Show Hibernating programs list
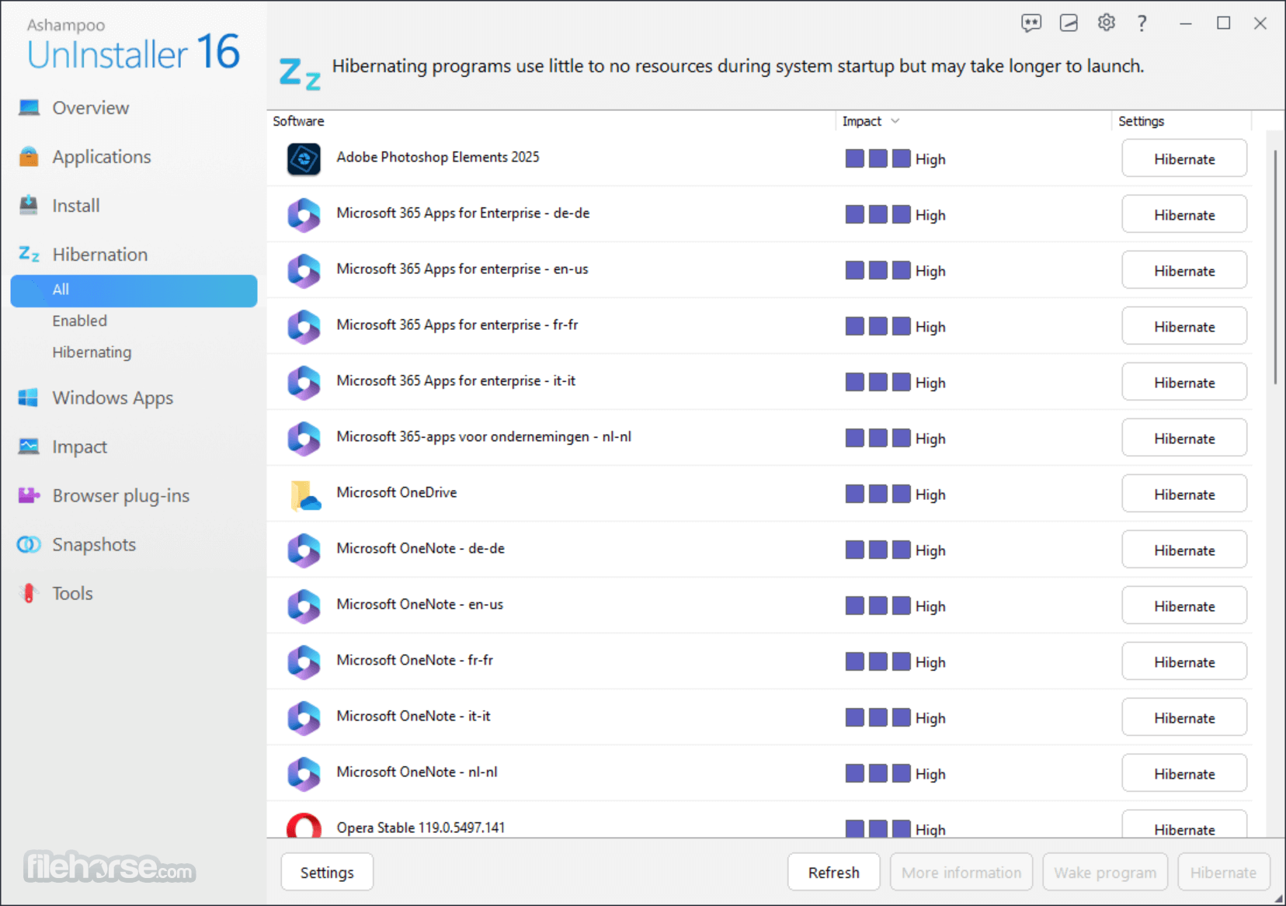 (x=92, y=352)
